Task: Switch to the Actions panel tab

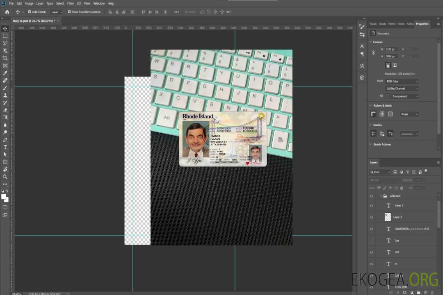Action: [410, 24]
